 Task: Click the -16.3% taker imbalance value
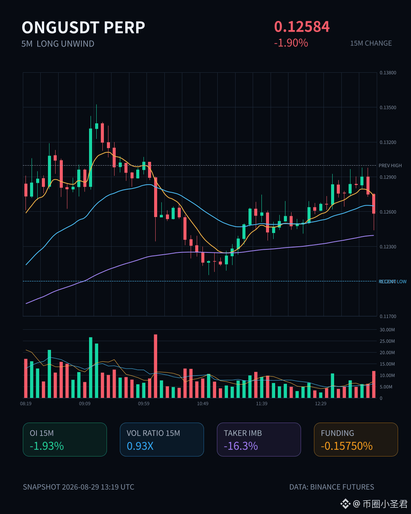coord(241,446)
